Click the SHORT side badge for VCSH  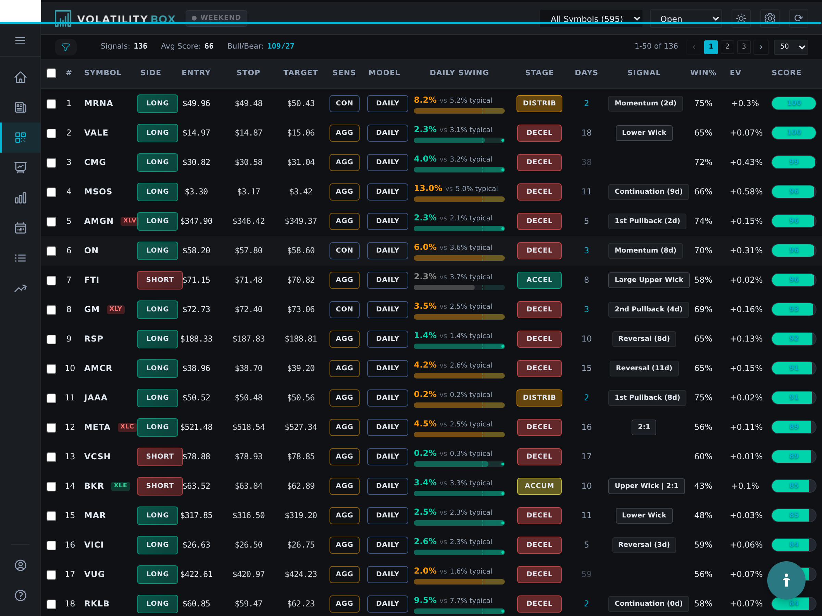point(160,456)
